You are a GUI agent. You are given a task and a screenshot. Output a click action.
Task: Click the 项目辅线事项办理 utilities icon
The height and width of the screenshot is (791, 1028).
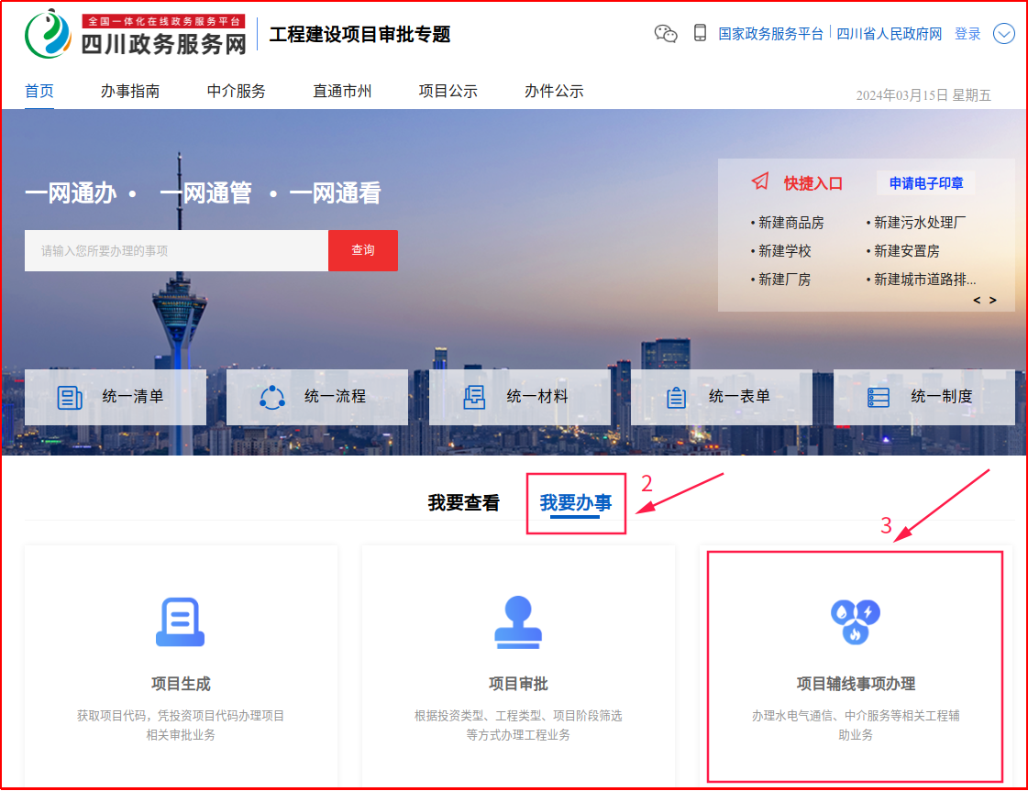point(855,622)
